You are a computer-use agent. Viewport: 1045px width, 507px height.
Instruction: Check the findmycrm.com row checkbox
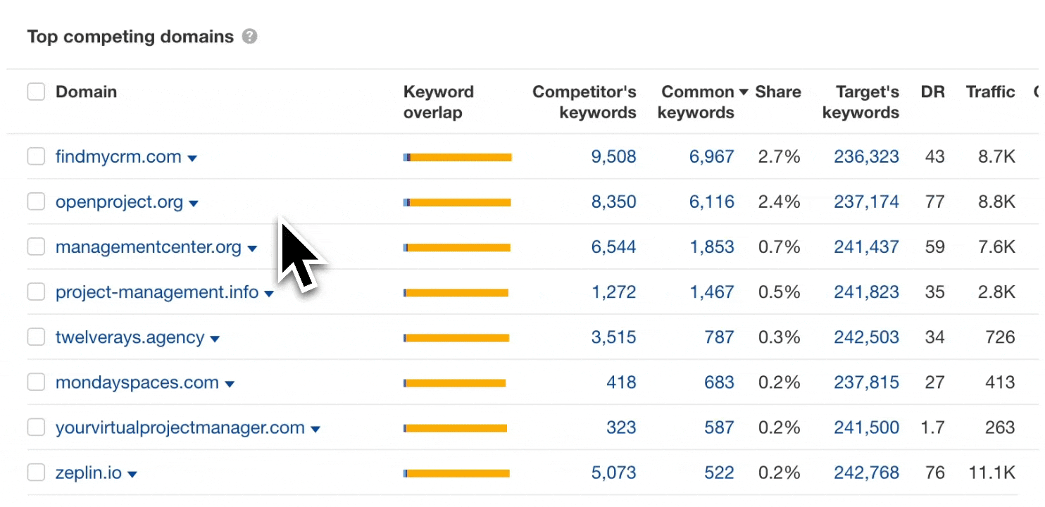click(36, 157)
